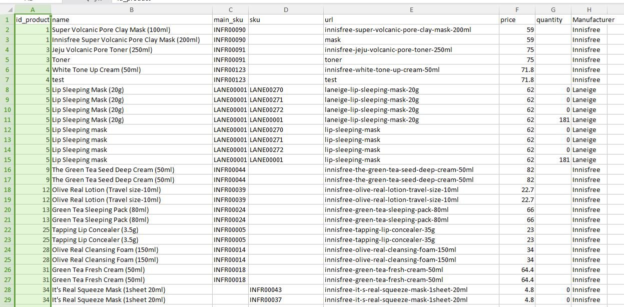Screen dimensions: 624x307
Task: Select row 1 header number
Action: click(x=8, y=19)
